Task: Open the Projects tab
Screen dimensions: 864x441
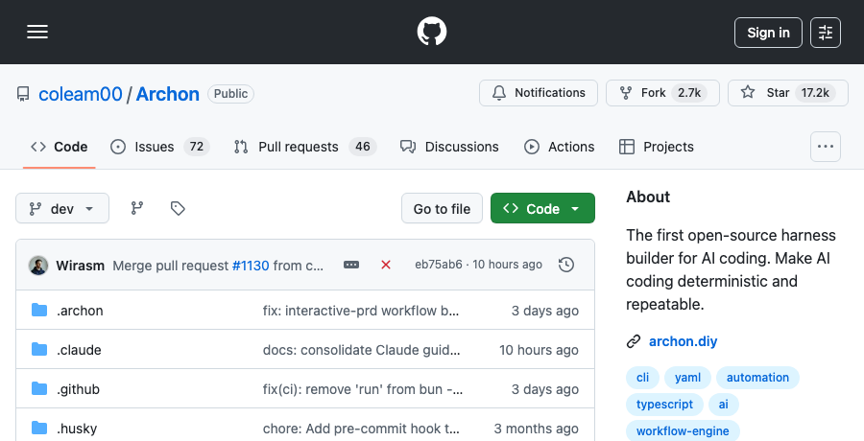Action: pos(657,147)
